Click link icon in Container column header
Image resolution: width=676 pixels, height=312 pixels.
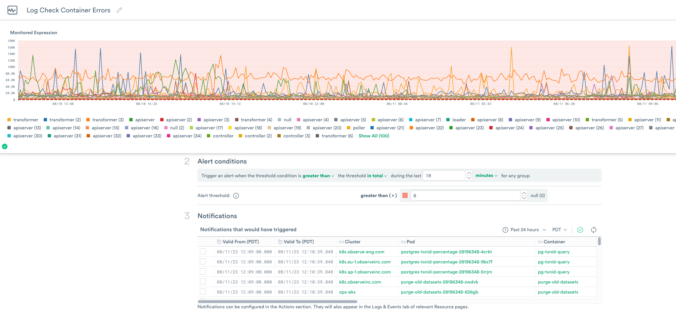click(x=540, y=242)
